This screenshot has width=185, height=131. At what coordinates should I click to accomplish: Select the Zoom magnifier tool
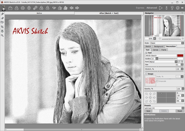point(2,35)
